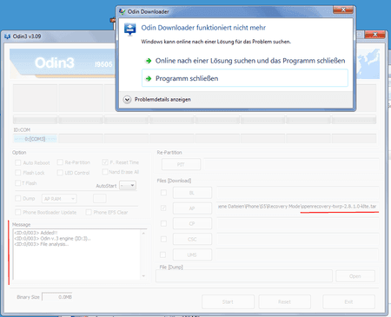Toggle the BL file checkbox

click(x=163, y=193)
